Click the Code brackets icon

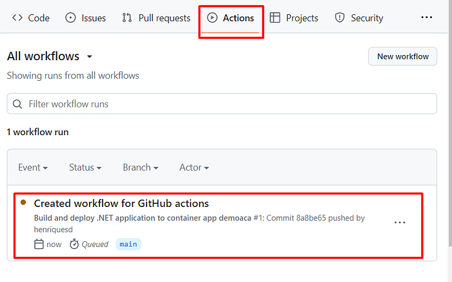17,18
